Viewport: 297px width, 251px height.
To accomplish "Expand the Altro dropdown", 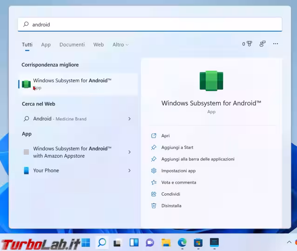I will tap(121, 45).
